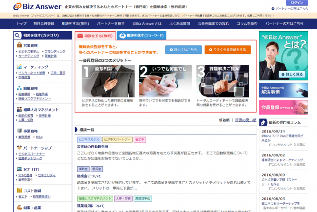Image resolution: width=317 pixels, height=212 pixels.
Task: Click the orange 今すぐ会員登録をする button
Action: (x=228, y=50)
